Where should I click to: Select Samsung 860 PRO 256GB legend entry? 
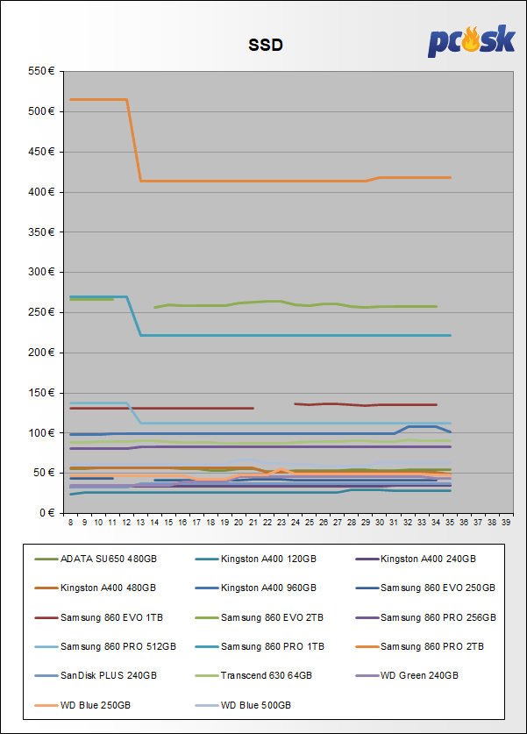pos(426,618)
